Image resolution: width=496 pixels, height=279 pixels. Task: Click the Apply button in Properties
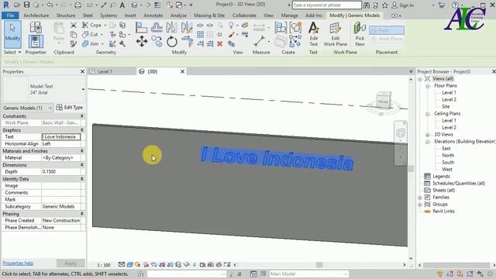(x=71, y=263)
